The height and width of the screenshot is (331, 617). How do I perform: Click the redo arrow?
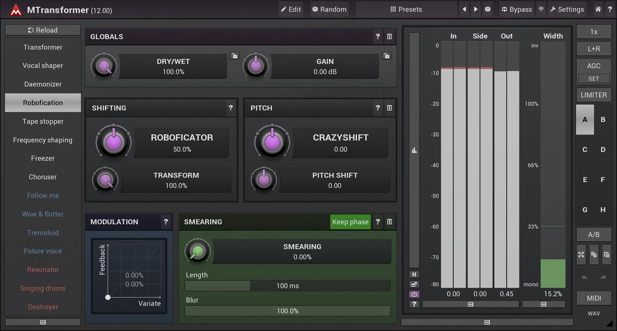[603, 278]
